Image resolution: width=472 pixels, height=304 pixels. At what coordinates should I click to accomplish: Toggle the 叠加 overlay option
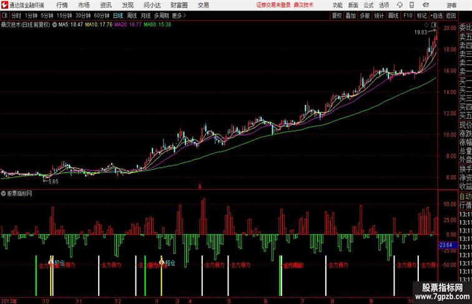pos(351,16)
